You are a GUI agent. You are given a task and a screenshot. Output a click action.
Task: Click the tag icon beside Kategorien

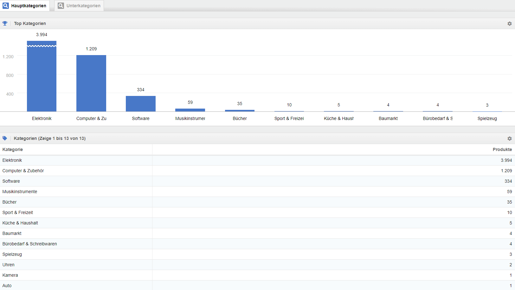coord(5,138)
